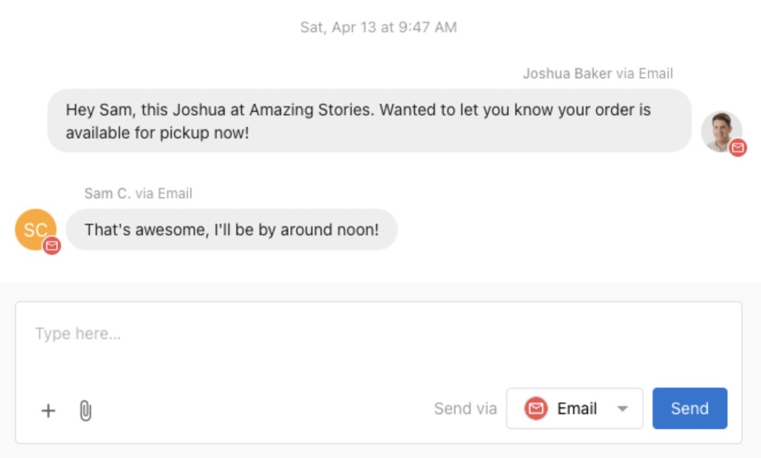
Task: Click the conversation timestamp Sat, Apr 13
Action: tap(380, 27)
